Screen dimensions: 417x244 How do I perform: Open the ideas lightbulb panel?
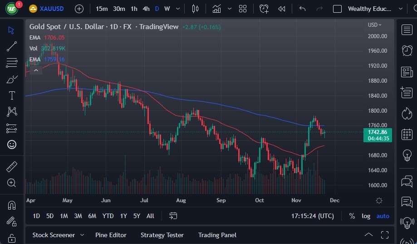tap(407, 155)
